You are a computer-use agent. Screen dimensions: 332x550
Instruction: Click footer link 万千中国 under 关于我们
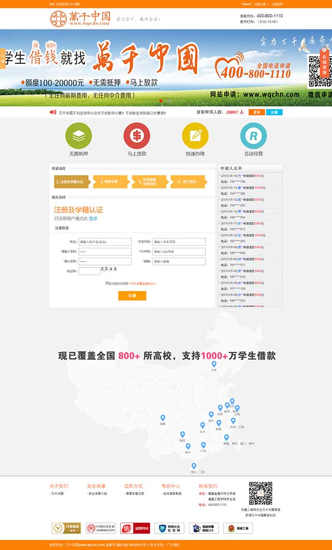pos(57,493)
